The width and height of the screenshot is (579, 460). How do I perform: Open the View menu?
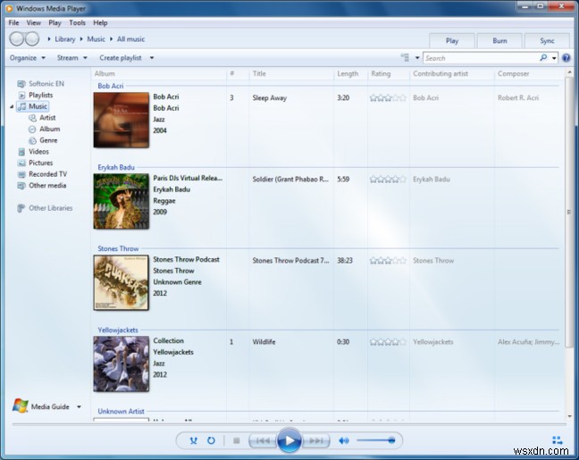click(34, 23)
